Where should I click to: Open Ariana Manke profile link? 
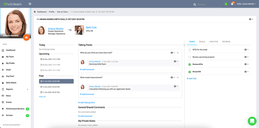point(56,29)
